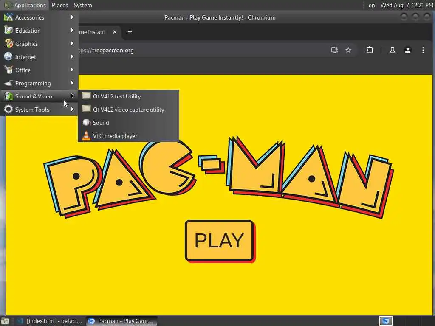Click the Qt V4L2 video capture icon
Image resolution: width=435 pixels, height=326 pixels.
[x=86, y=109]
